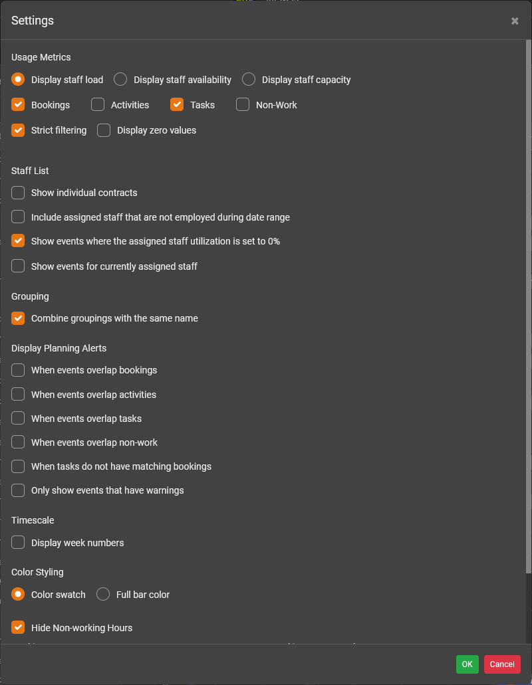
Task: Toggle the Tasks checkbox off
Action: (x=177, y=105)
